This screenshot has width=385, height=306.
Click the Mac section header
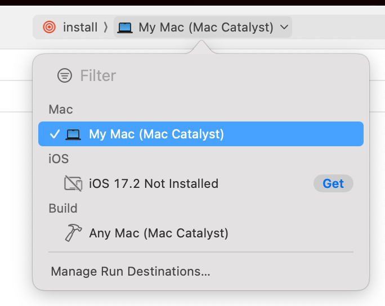click(61, 110)
